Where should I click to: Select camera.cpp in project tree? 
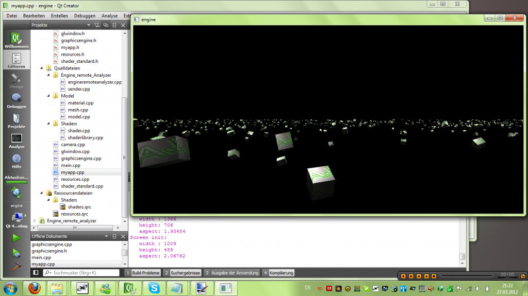point(73,145)
